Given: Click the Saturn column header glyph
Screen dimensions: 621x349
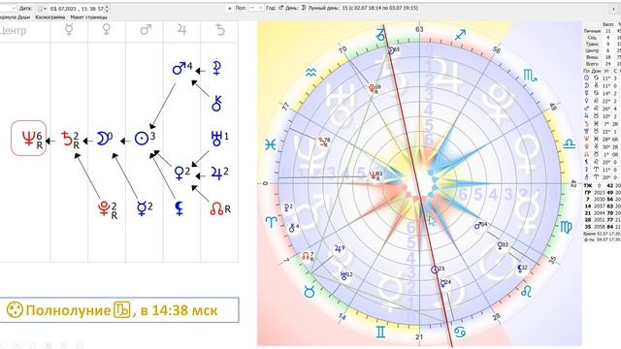Looking at the screenshot, I should (x=220, y=30).
